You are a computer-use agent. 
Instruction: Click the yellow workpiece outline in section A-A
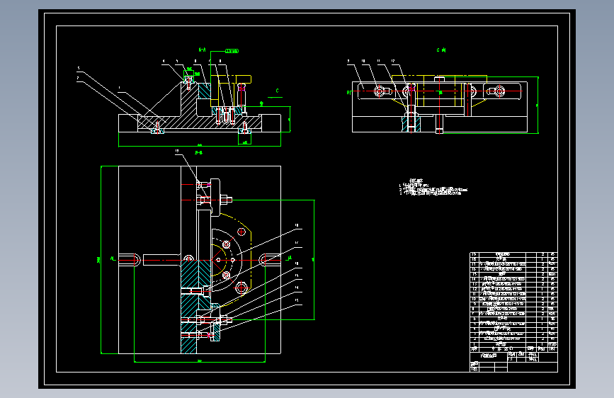coord(231,91)
